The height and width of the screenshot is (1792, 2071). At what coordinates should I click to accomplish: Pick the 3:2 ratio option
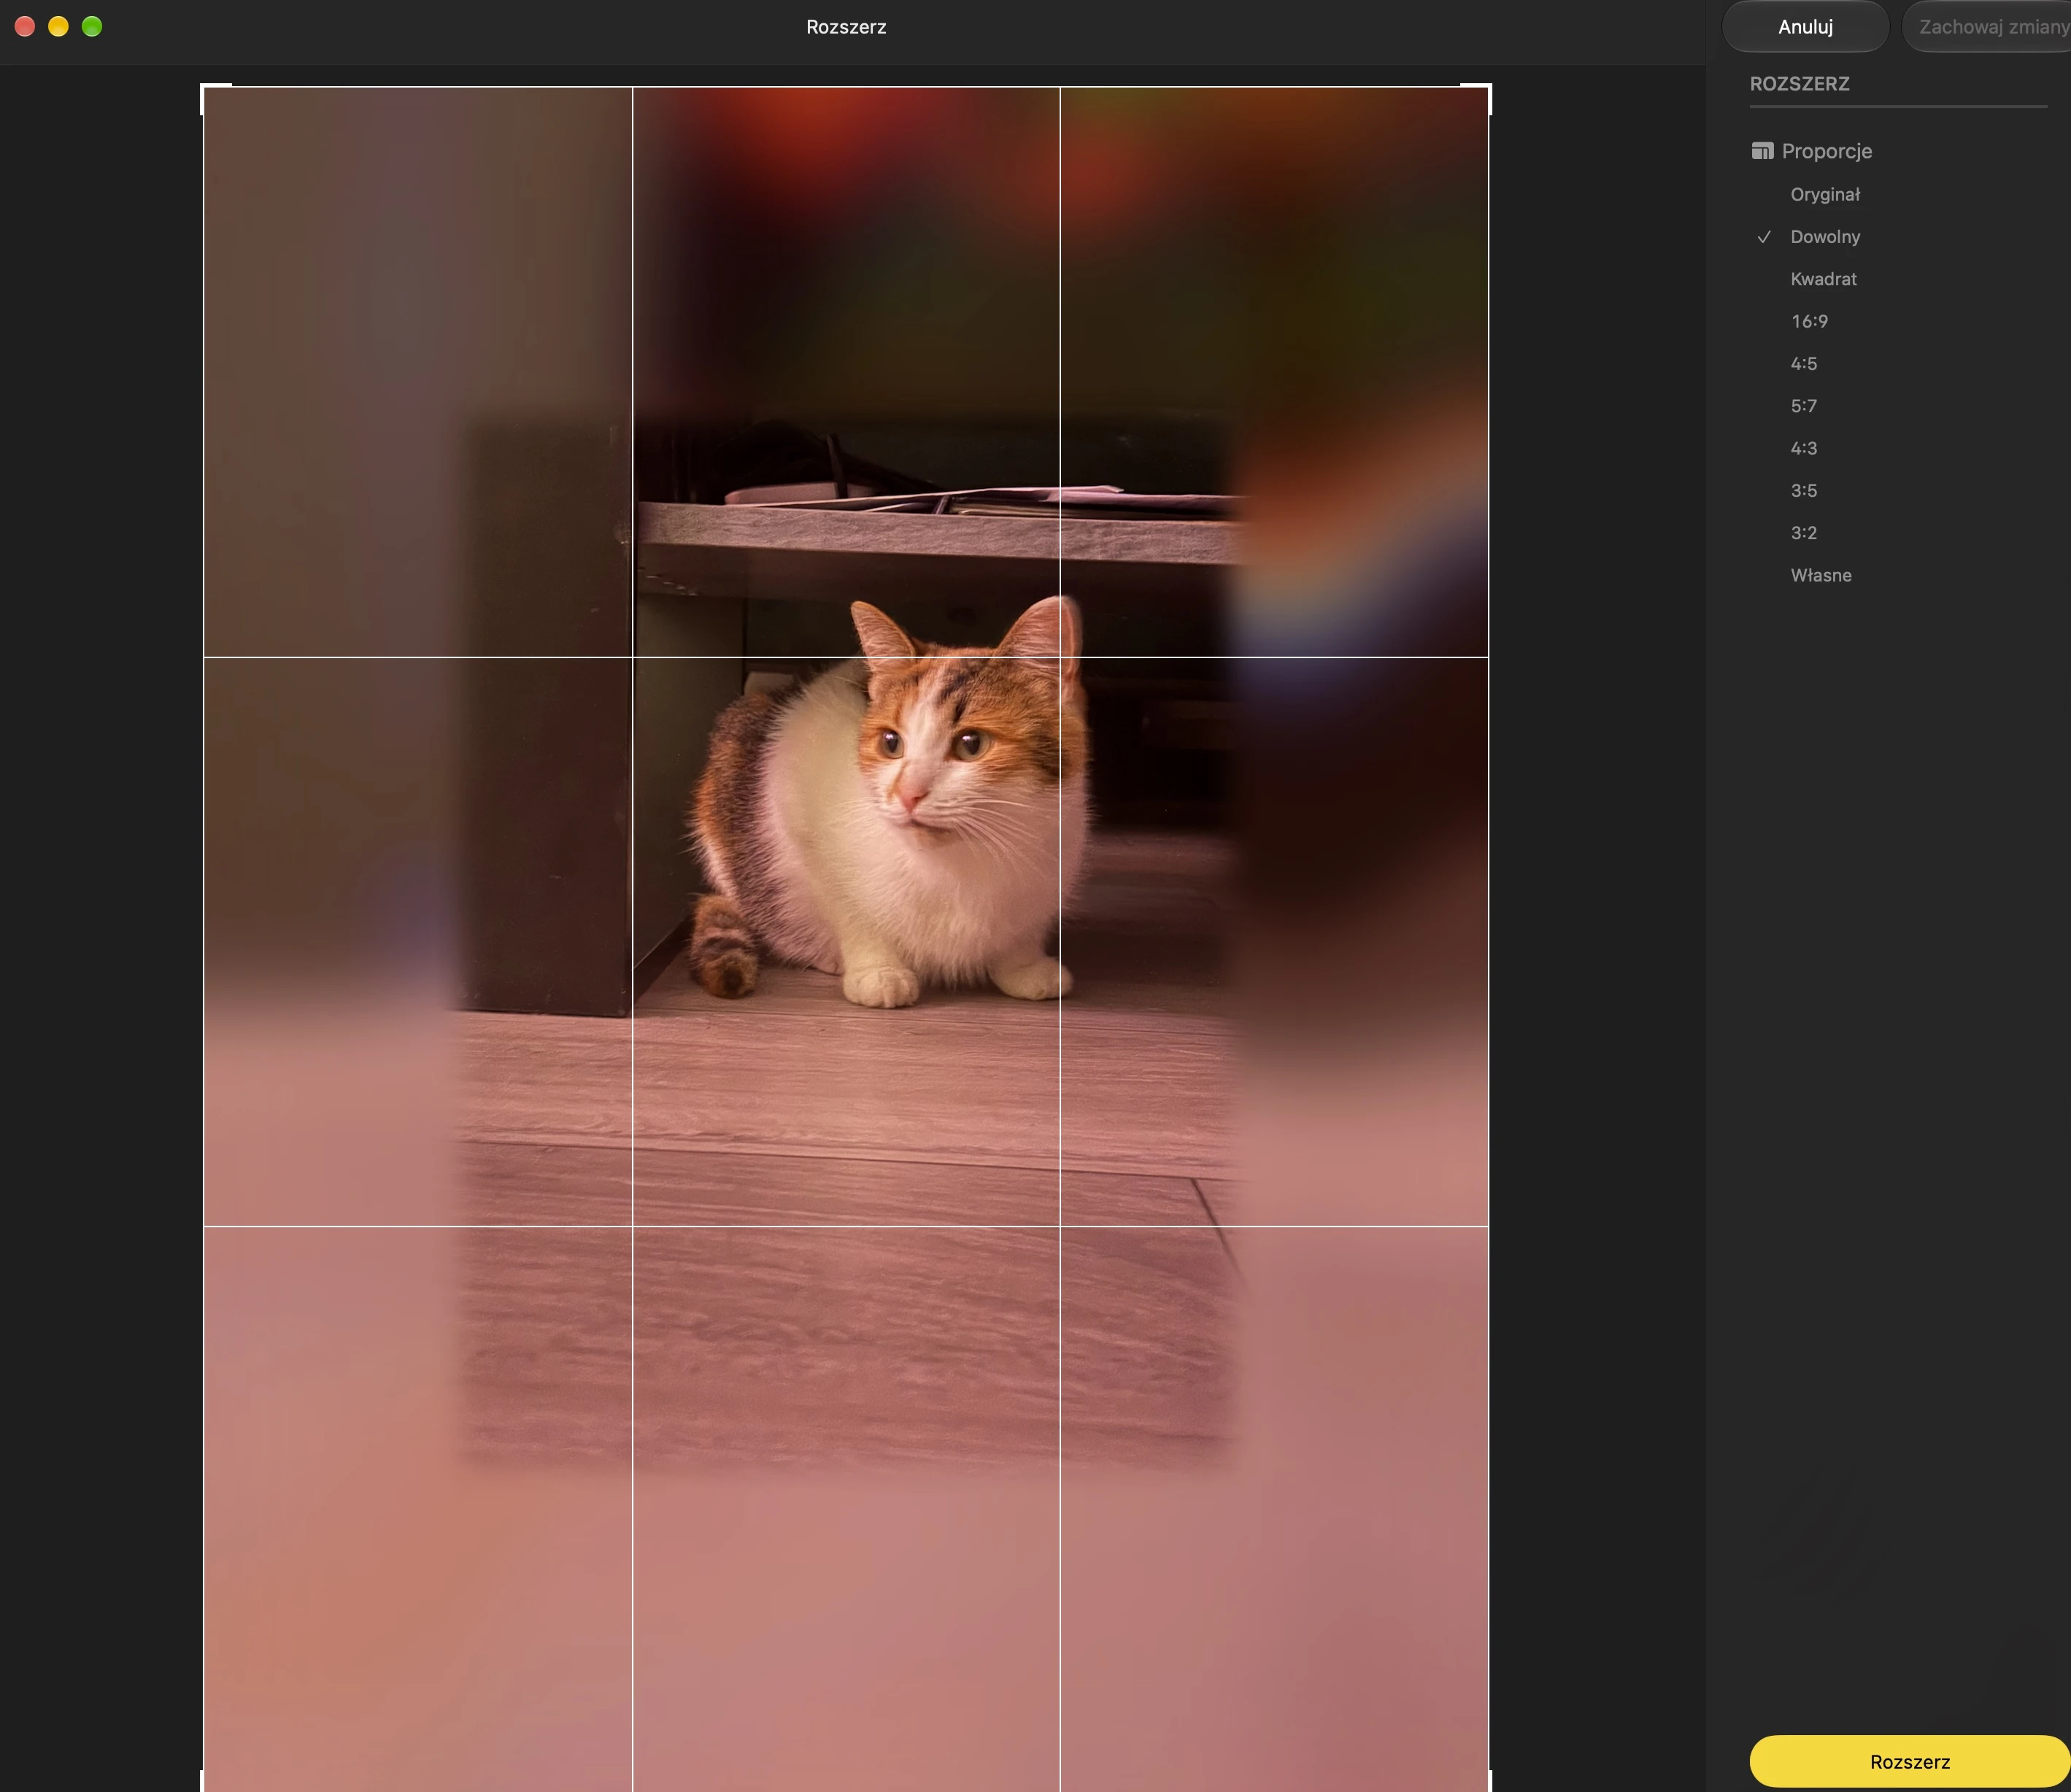(x=1803, y=533)
